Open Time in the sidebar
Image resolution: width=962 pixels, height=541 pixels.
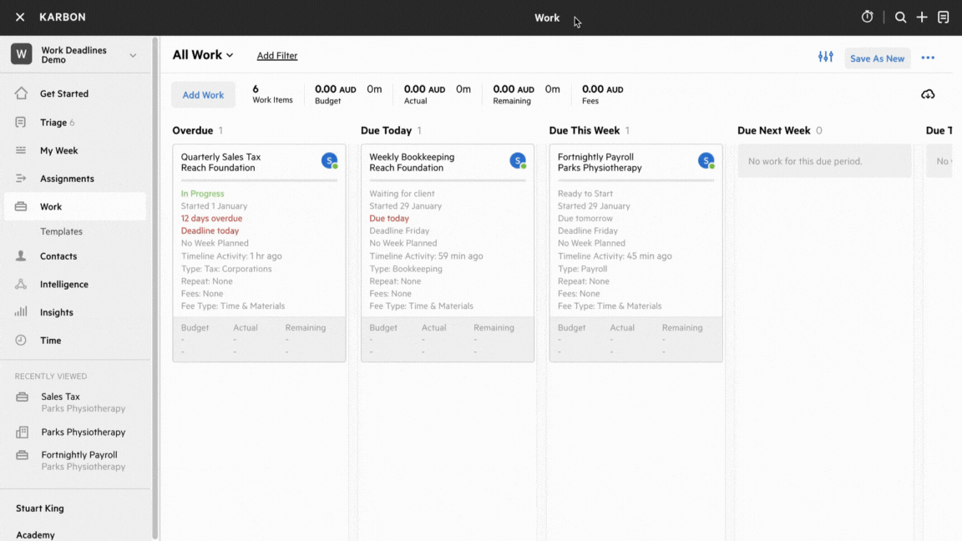point(50,341)
